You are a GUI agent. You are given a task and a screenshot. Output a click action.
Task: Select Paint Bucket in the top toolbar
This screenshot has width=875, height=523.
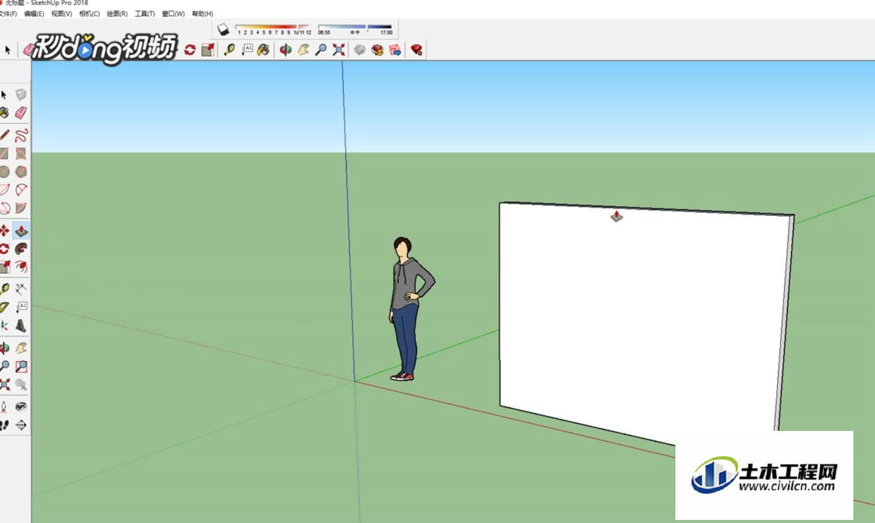(x=264, y=50)
